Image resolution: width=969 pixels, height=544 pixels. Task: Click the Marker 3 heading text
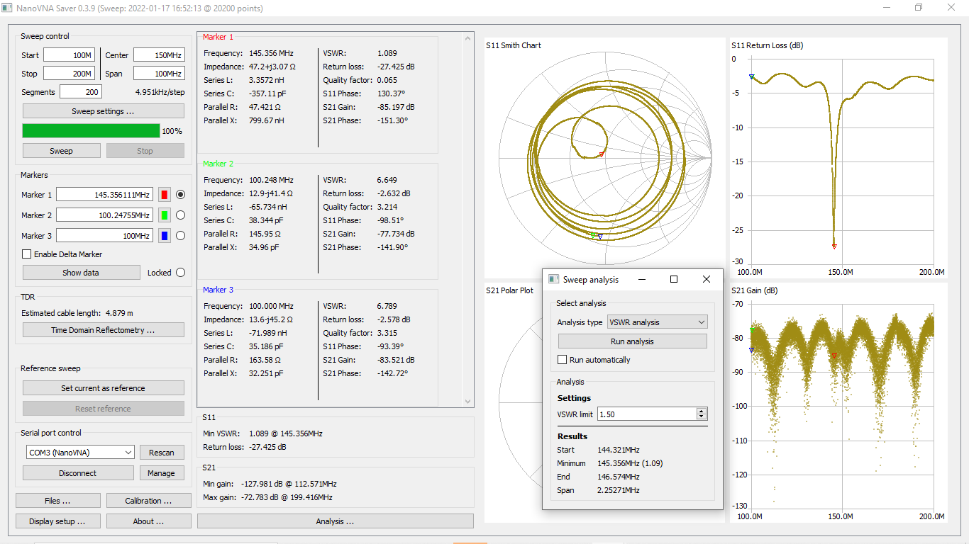218,290
